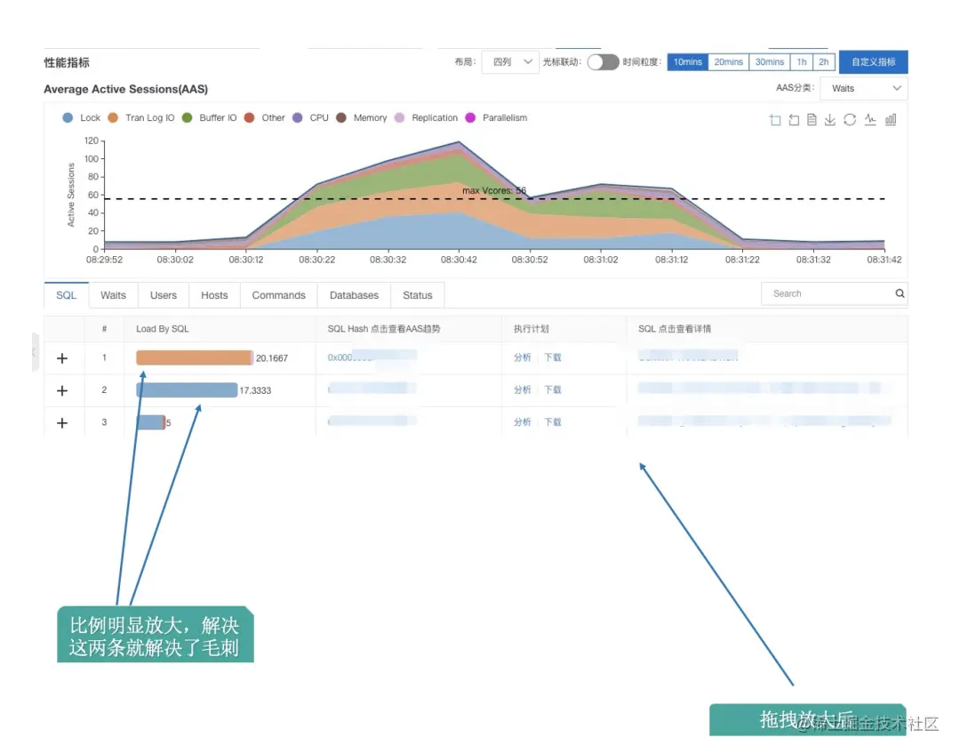Viewport: 960px width, 754px height.
Task: Toggle Buffer IO legend series
Action: pos(210,117)
